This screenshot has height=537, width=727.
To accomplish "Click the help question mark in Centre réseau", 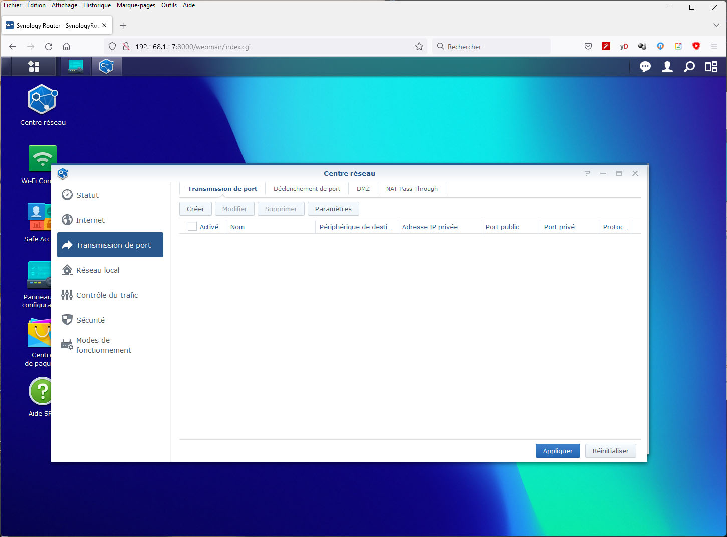I will click(587, 173).
